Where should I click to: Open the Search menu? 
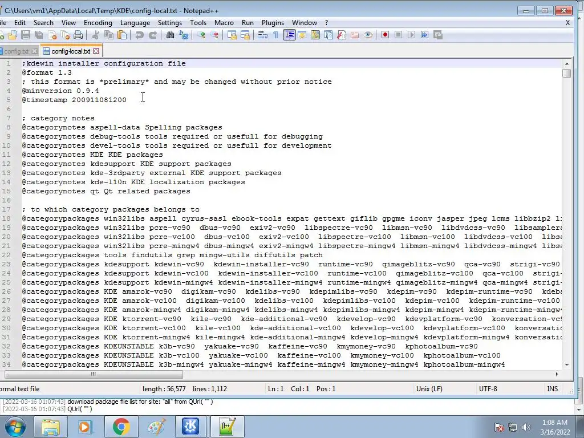coord(43,23)
